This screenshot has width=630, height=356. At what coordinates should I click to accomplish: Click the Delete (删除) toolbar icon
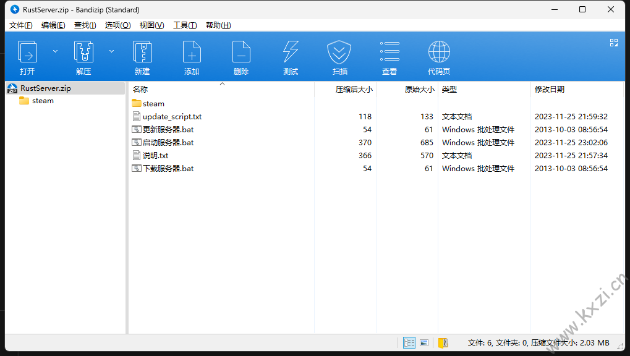point(241,52)
